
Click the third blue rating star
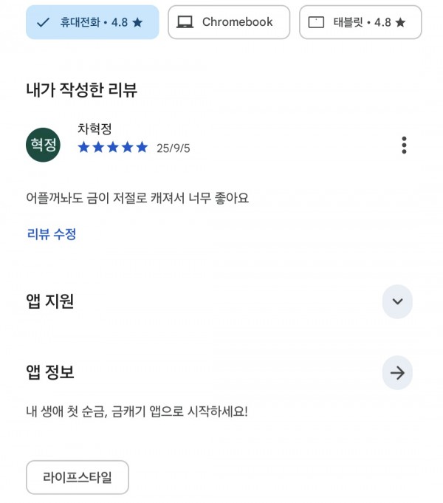pyautogui.click(x=113, y=148)
